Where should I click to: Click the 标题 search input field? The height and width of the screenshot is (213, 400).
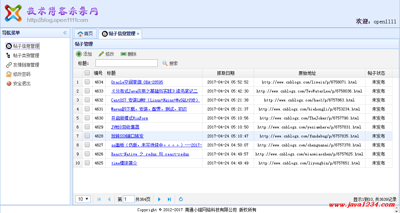pos(126,63)
